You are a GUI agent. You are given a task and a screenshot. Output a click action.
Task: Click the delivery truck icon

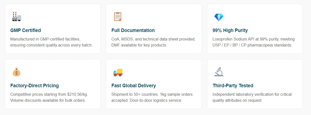(117, 72)
